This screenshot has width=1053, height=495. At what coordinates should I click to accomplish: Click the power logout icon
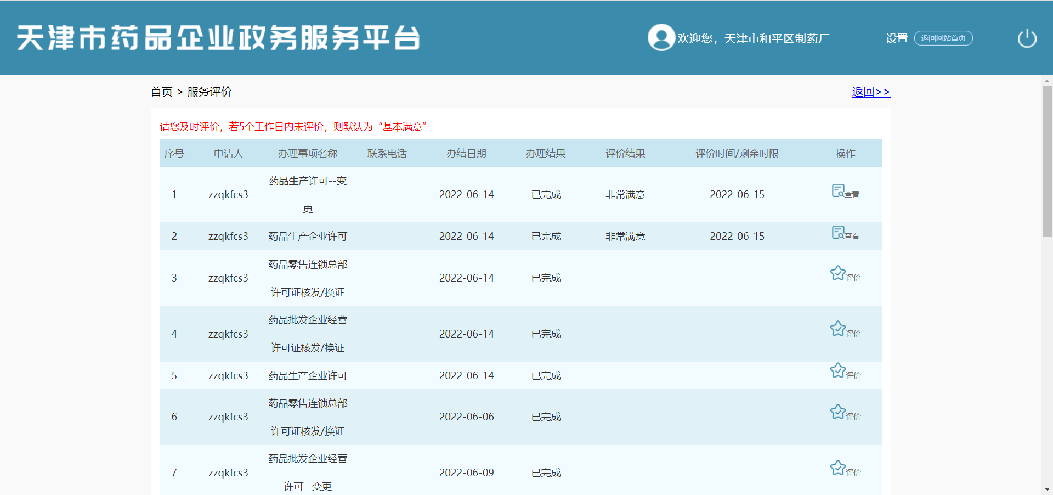point(1027,38)
